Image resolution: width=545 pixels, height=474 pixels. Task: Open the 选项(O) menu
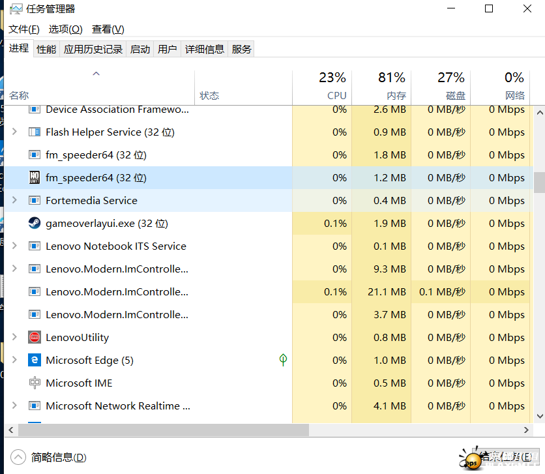click(66, 29)
